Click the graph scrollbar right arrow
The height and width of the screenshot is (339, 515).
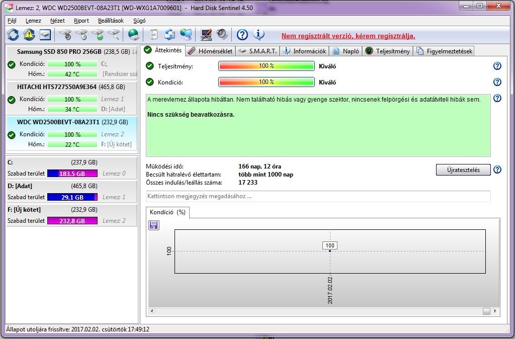495,311
